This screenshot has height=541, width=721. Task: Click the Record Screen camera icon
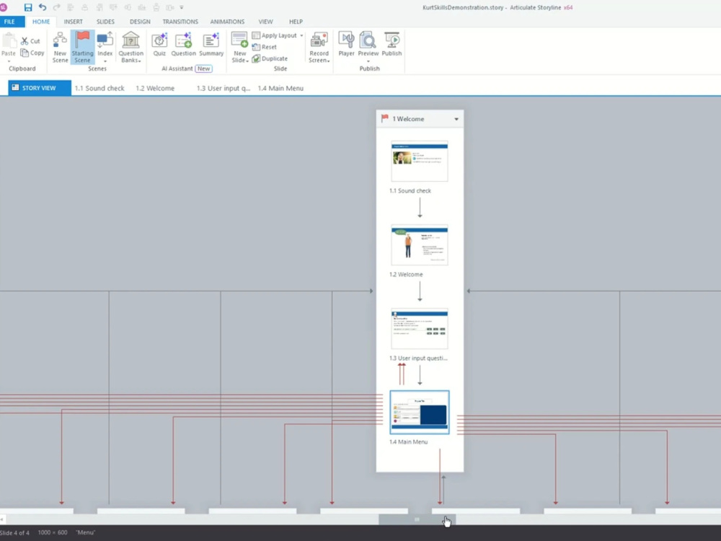tap(319, 41)
